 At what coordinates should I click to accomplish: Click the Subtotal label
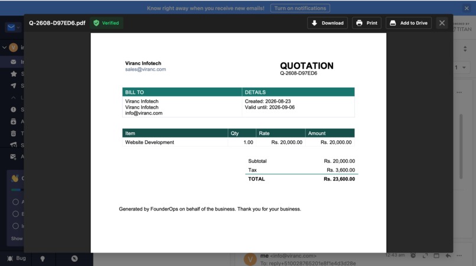tap(257, 161)
